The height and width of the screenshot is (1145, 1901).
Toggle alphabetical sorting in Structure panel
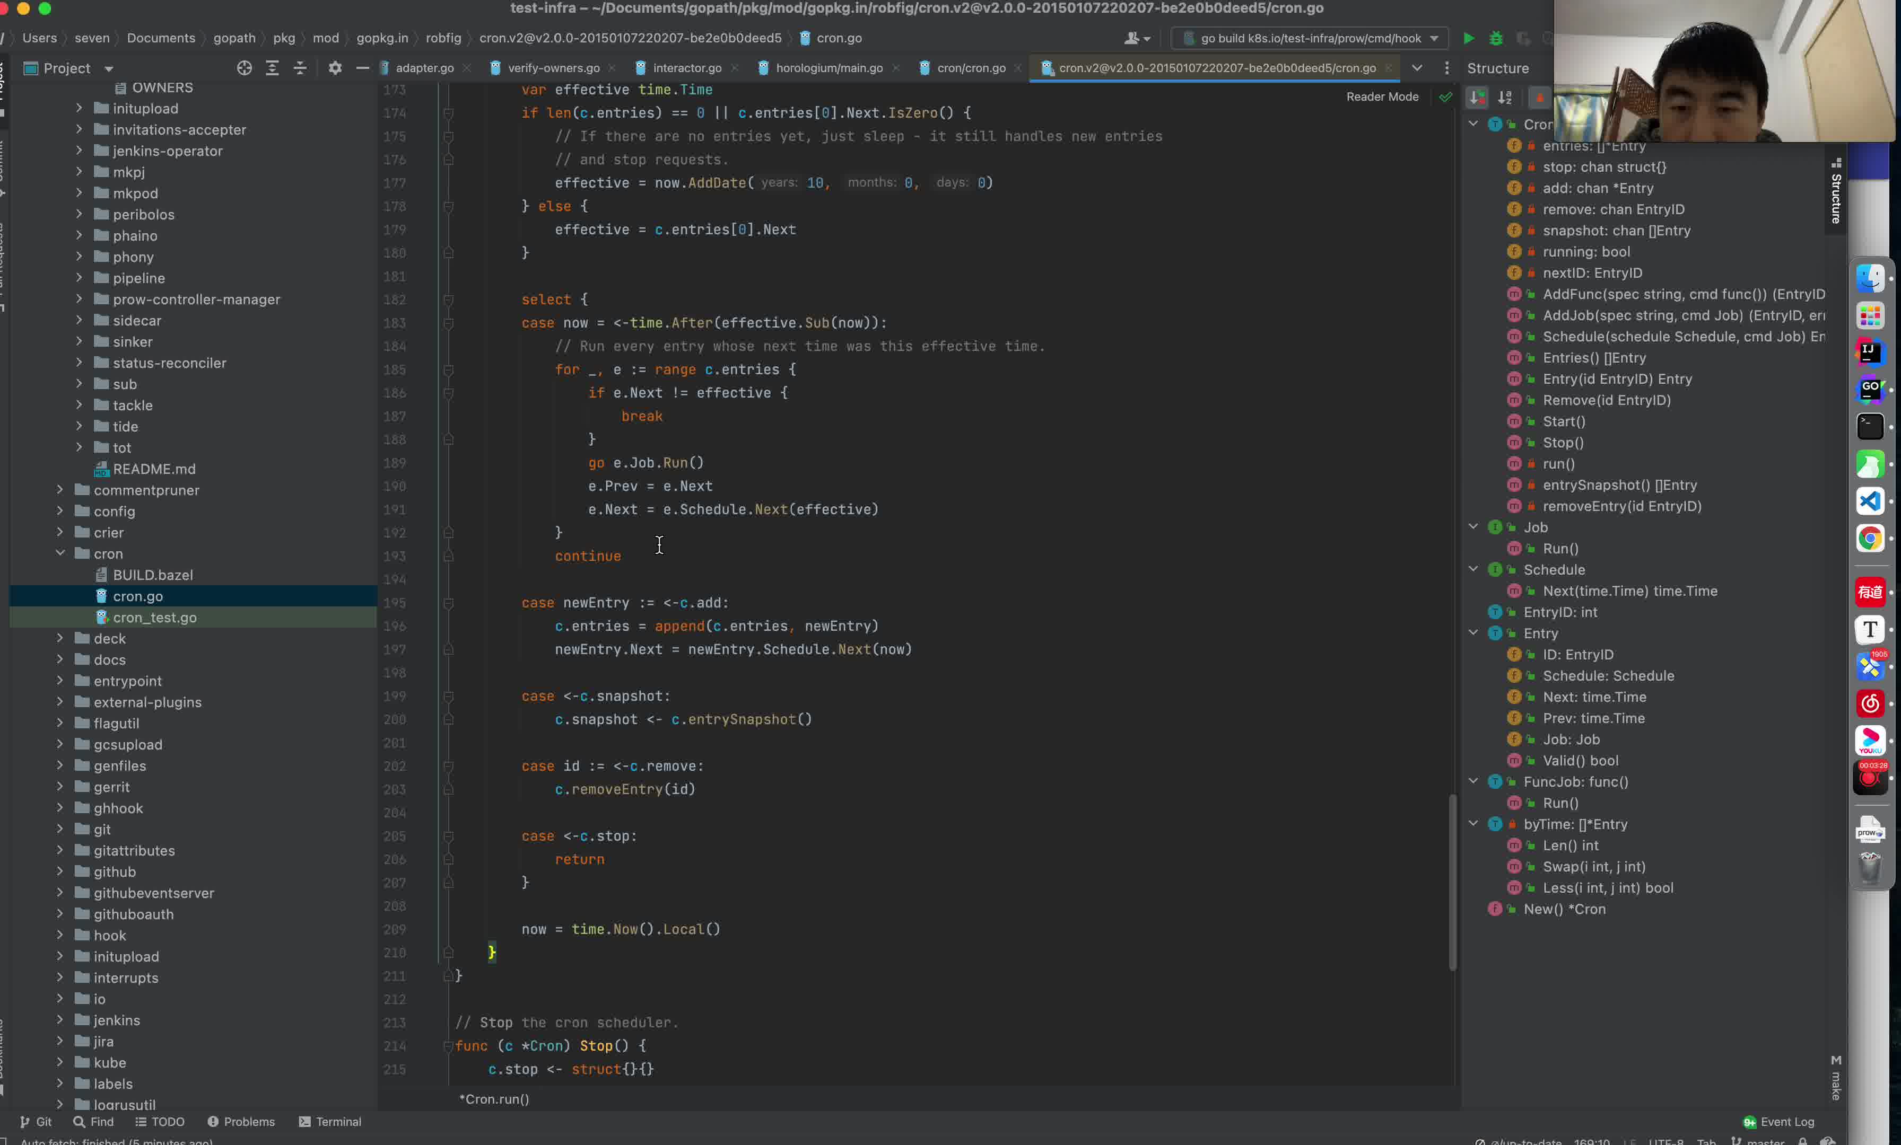click(1504, 97)
